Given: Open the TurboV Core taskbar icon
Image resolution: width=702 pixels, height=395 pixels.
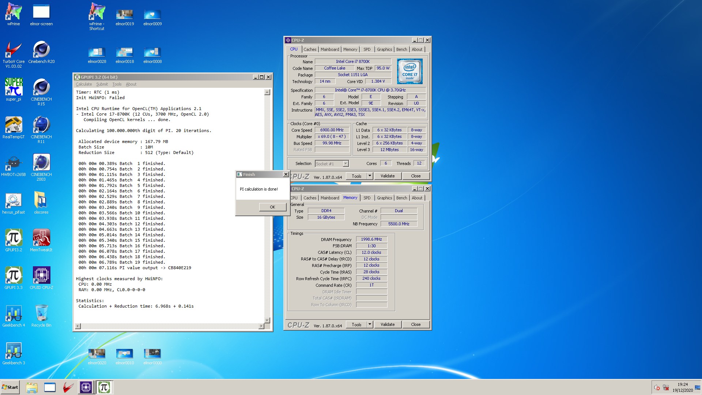Looking at the screenshot, I should (68, 387).
